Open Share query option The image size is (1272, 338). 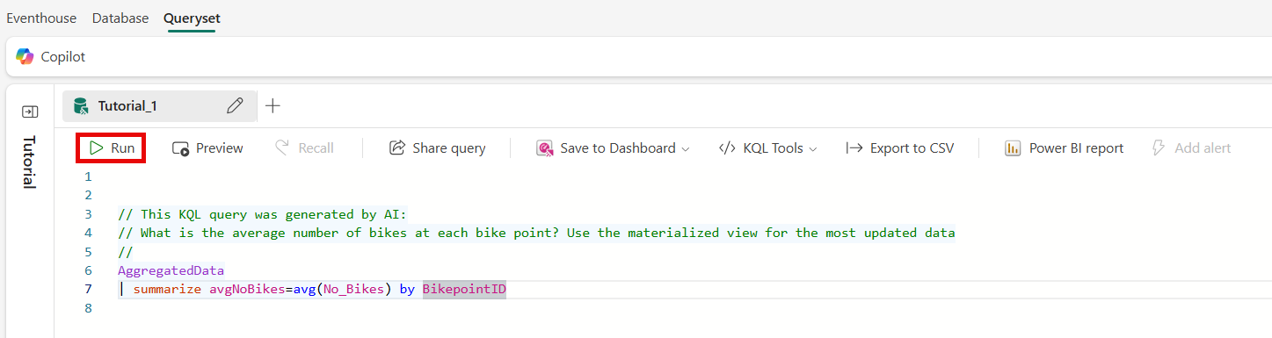click(x=437, y=148)
